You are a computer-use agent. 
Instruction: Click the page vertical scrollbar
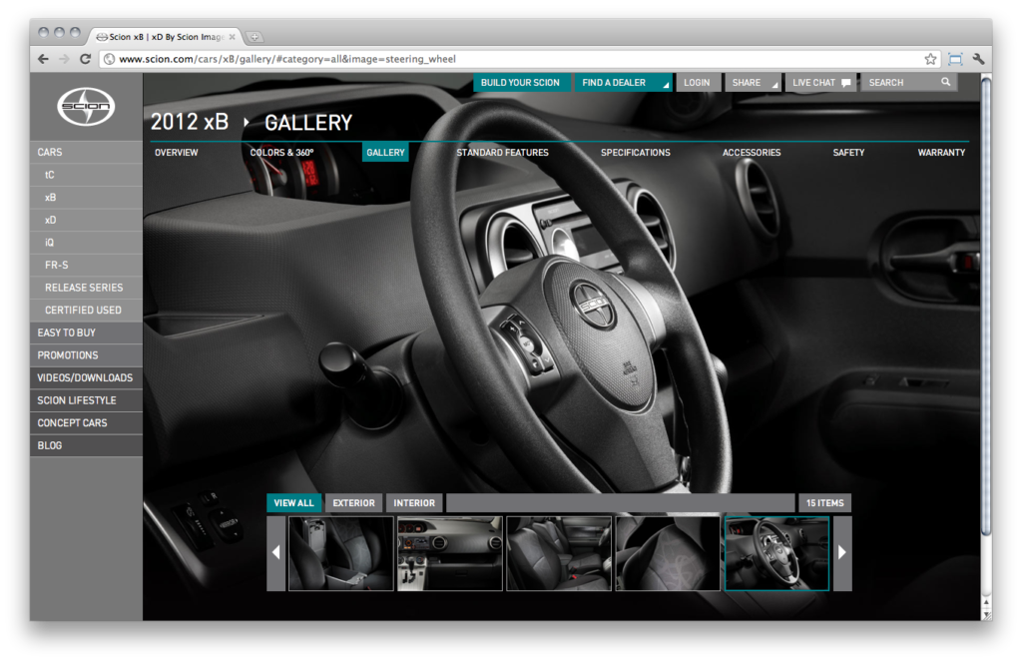tap(986, 307)
